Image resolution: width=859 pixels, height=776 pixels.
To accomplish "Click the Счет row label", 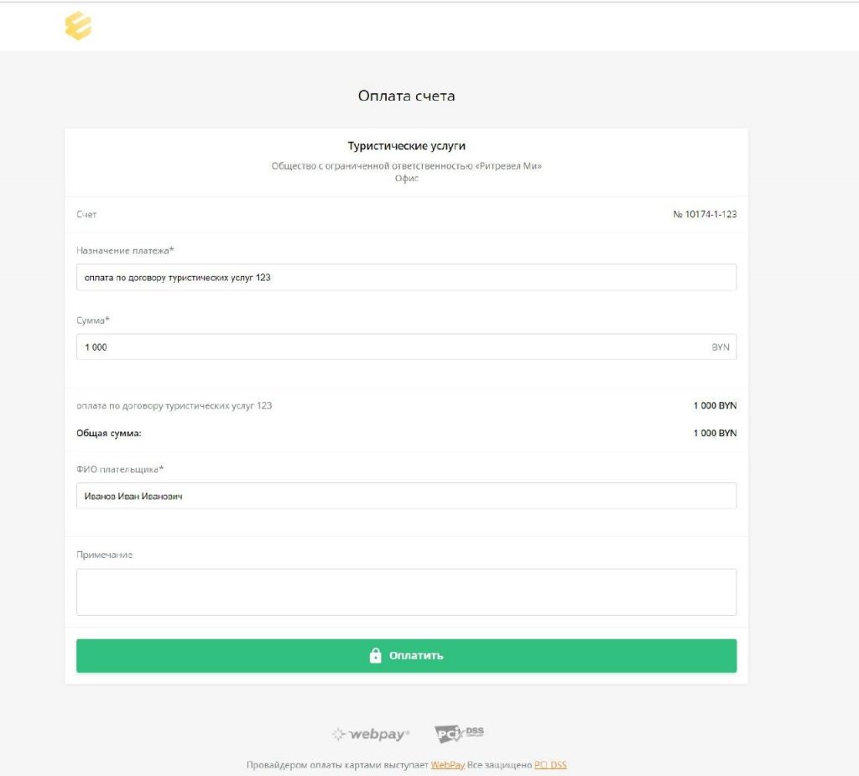I will click(86, 215).
